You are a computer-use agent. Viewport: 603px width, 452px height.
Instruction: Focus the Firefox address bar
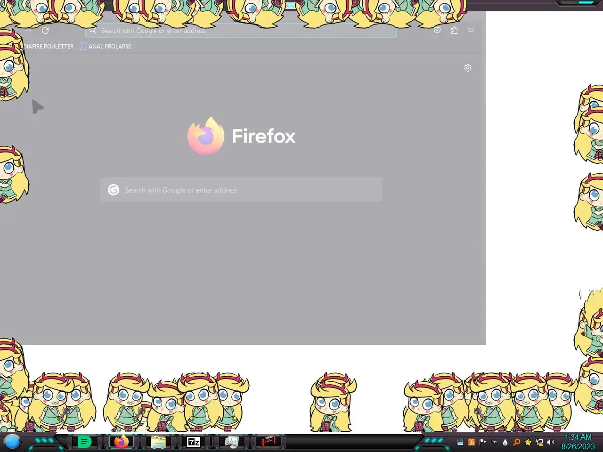tap(241, 31)
